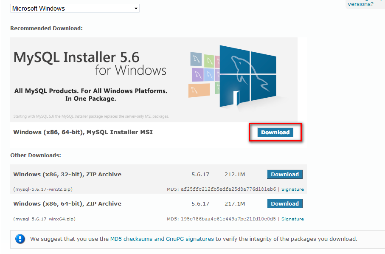Click the 'Other Downloads:' heading
Screen dimensions: 385x254
tap(36, 155)
